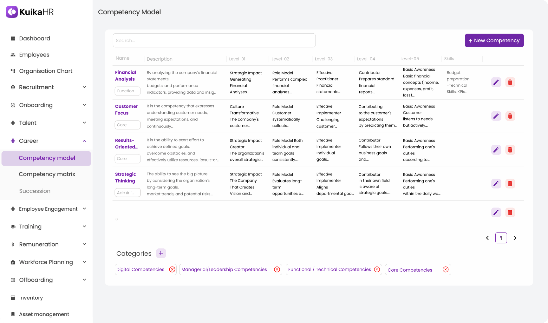This screenshot has height=323, width=548.
Task: Remove the Core Competencies category
Action: pos(445,269)
